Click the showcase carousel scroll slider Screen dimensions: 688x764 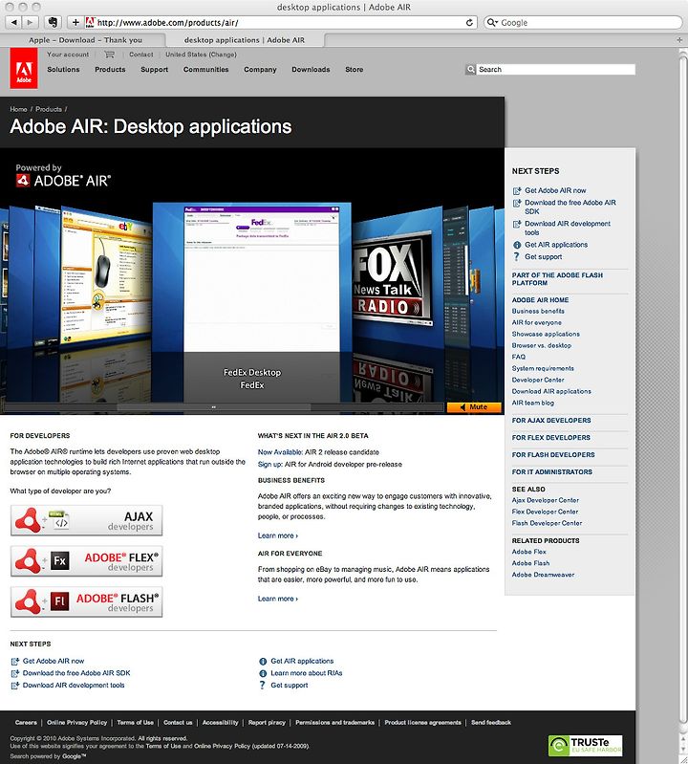[214, 406]
